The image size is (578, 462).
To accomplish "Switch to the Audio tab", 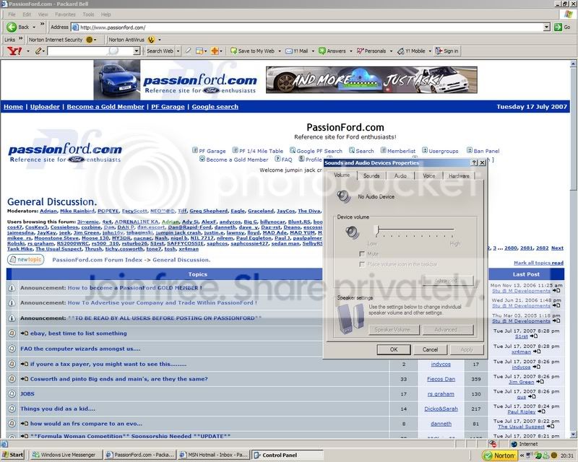I will pyautogui.click(x=400, y=175).
